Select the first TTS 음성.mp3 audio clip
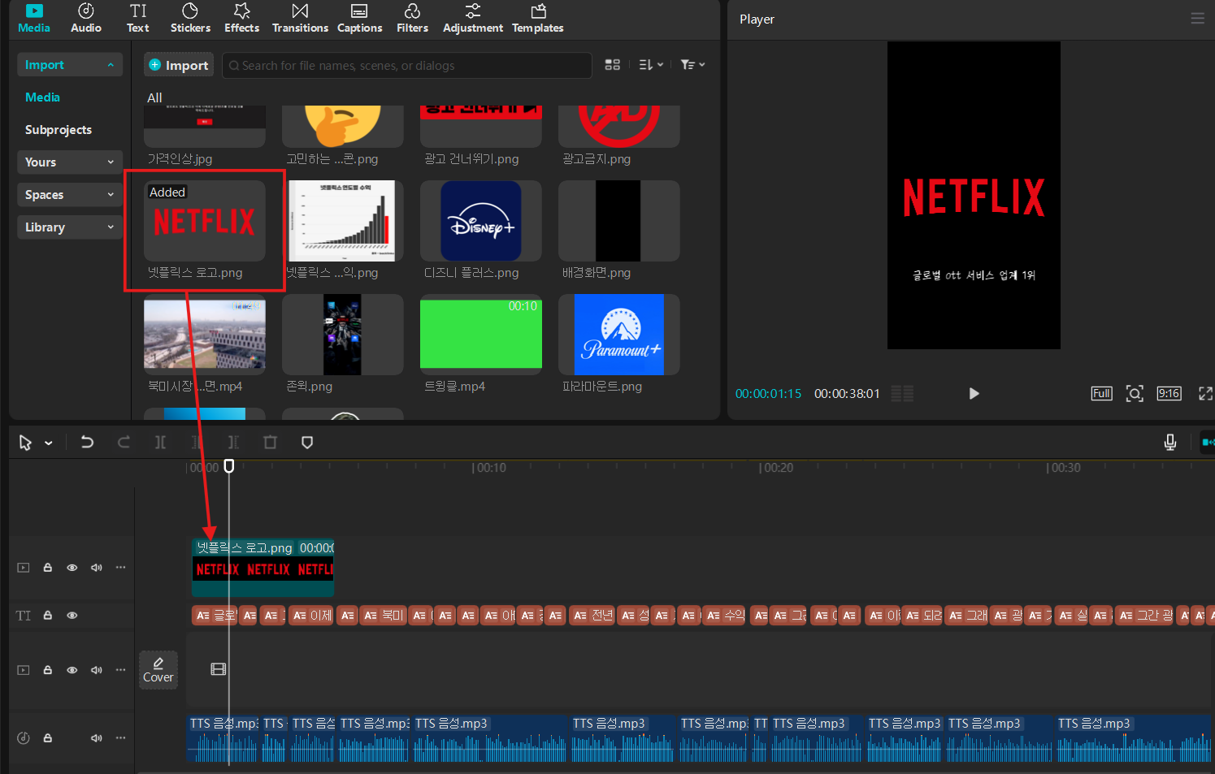Screen dimensions: 1215x774 223,738
